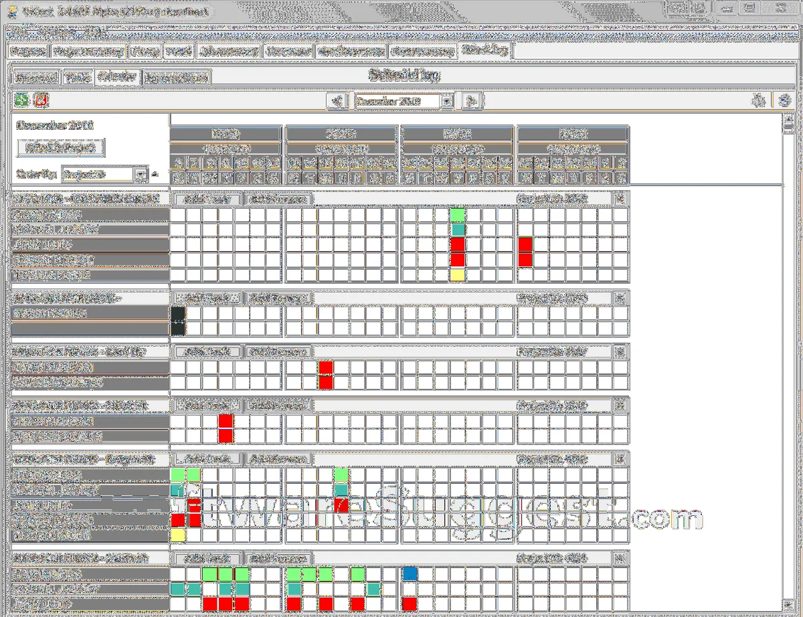The height and width of the screenshot is (617, 803).
Task: Open the month selector showing December 2010
Action: tap(404, 101)
